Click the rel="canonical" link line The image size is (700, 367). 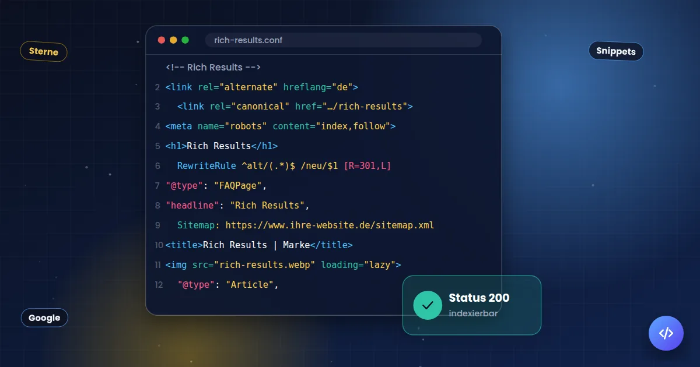coord(295,107)
